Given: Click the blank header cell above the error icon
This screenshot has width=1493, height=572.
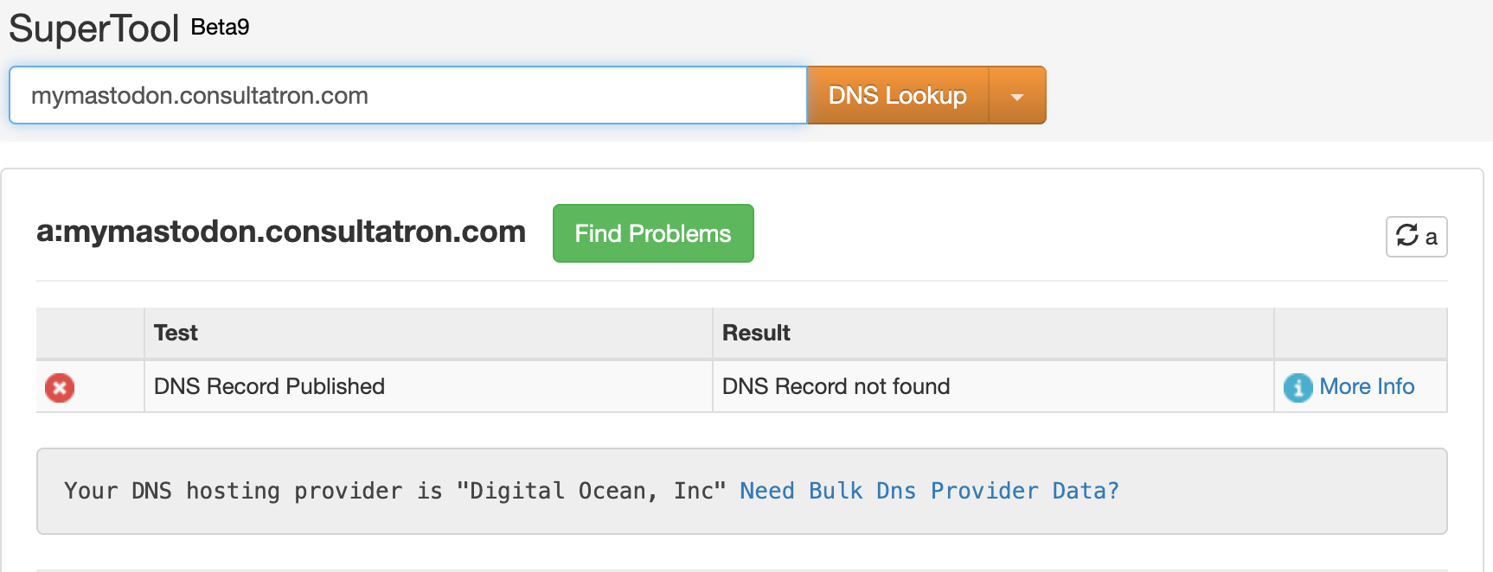Looking at the screenshot, I should click(x=90, y=333).
